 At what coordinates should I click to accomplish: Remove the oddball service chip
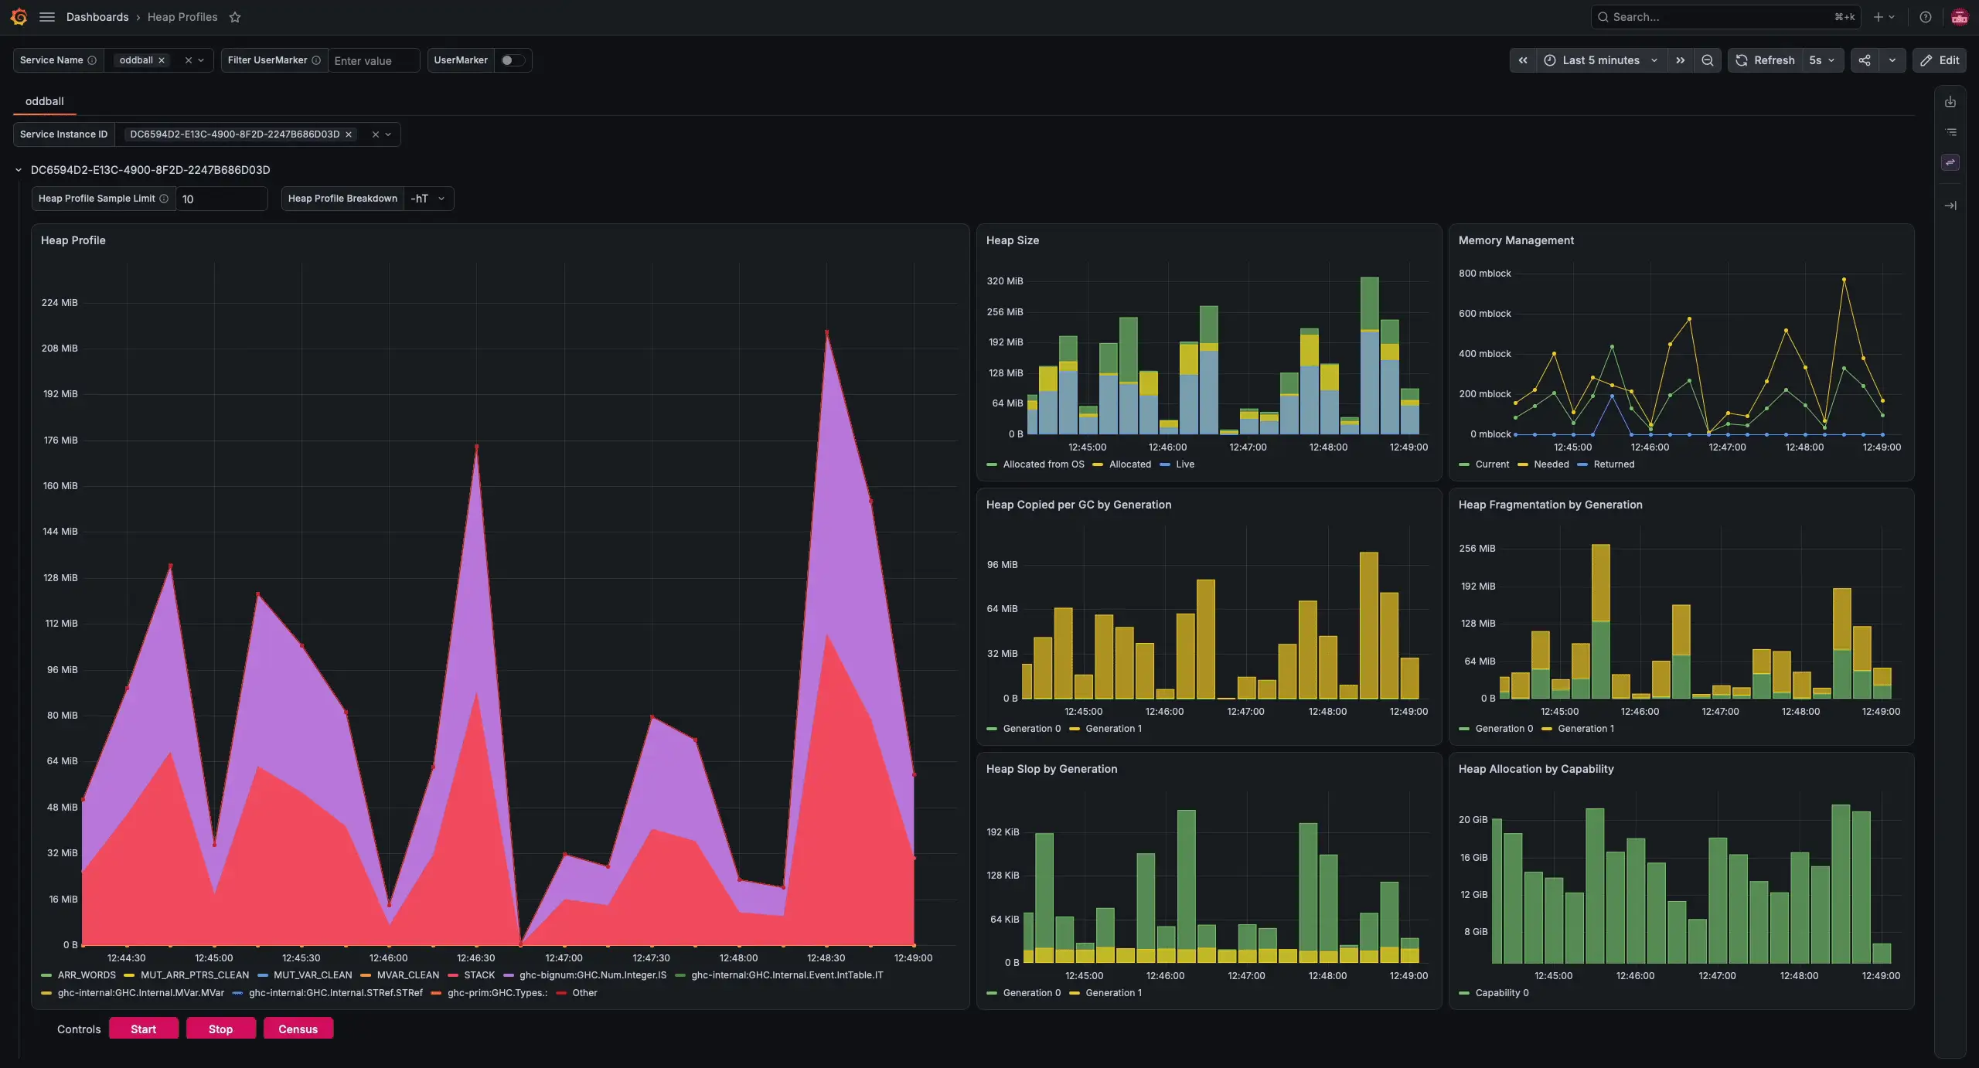click(x=162, y=60)
